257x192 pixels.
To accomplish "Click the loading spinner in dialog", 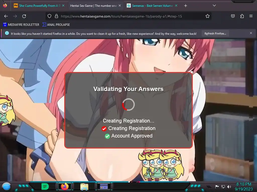I will [x=128, y=105].
